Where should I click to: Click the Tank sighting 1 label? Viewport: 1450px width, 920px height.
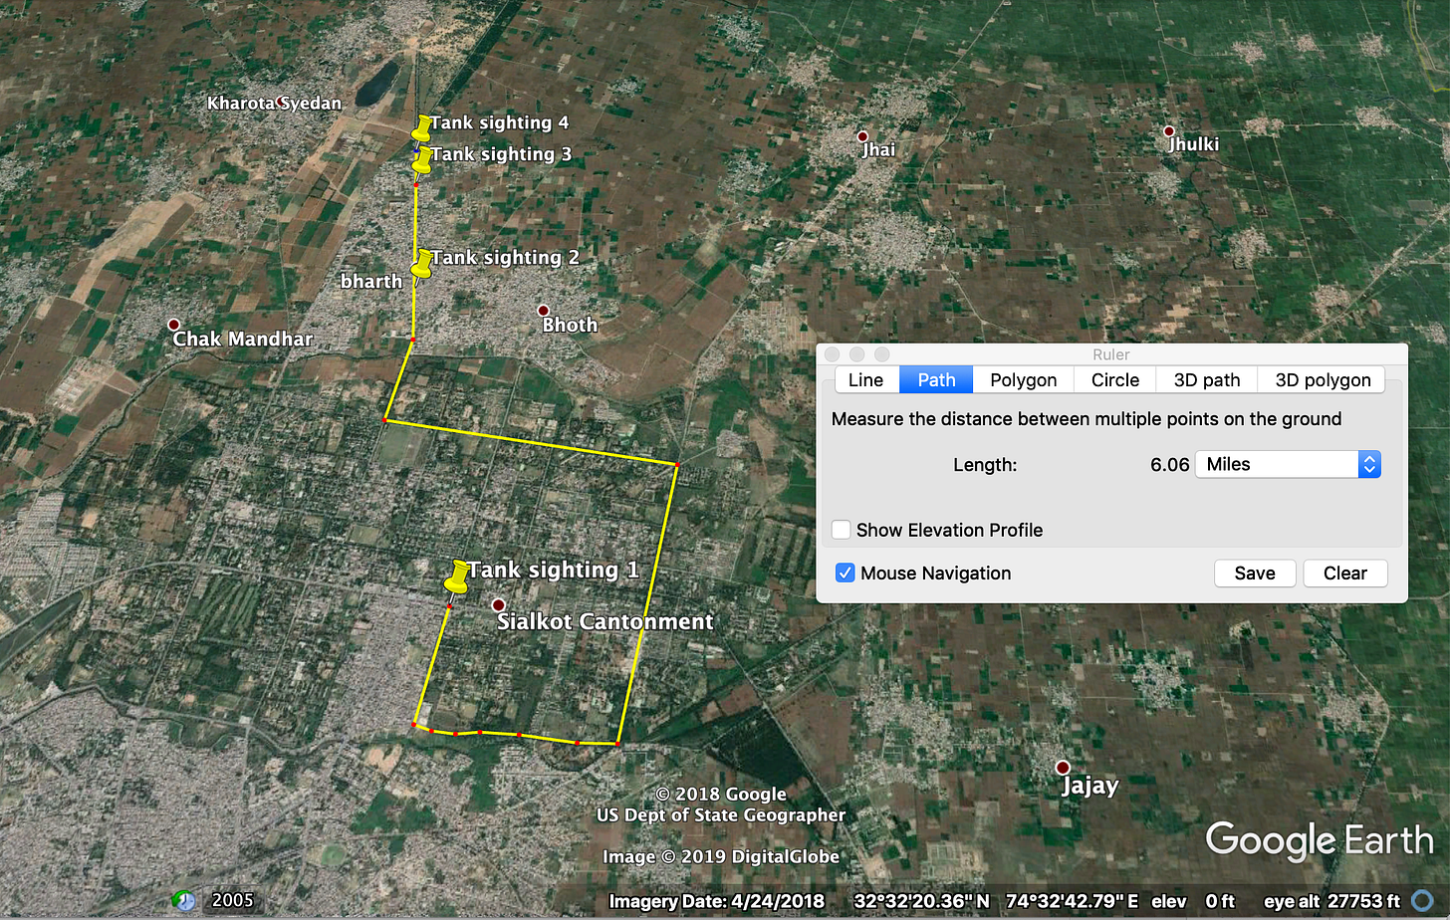553,570
